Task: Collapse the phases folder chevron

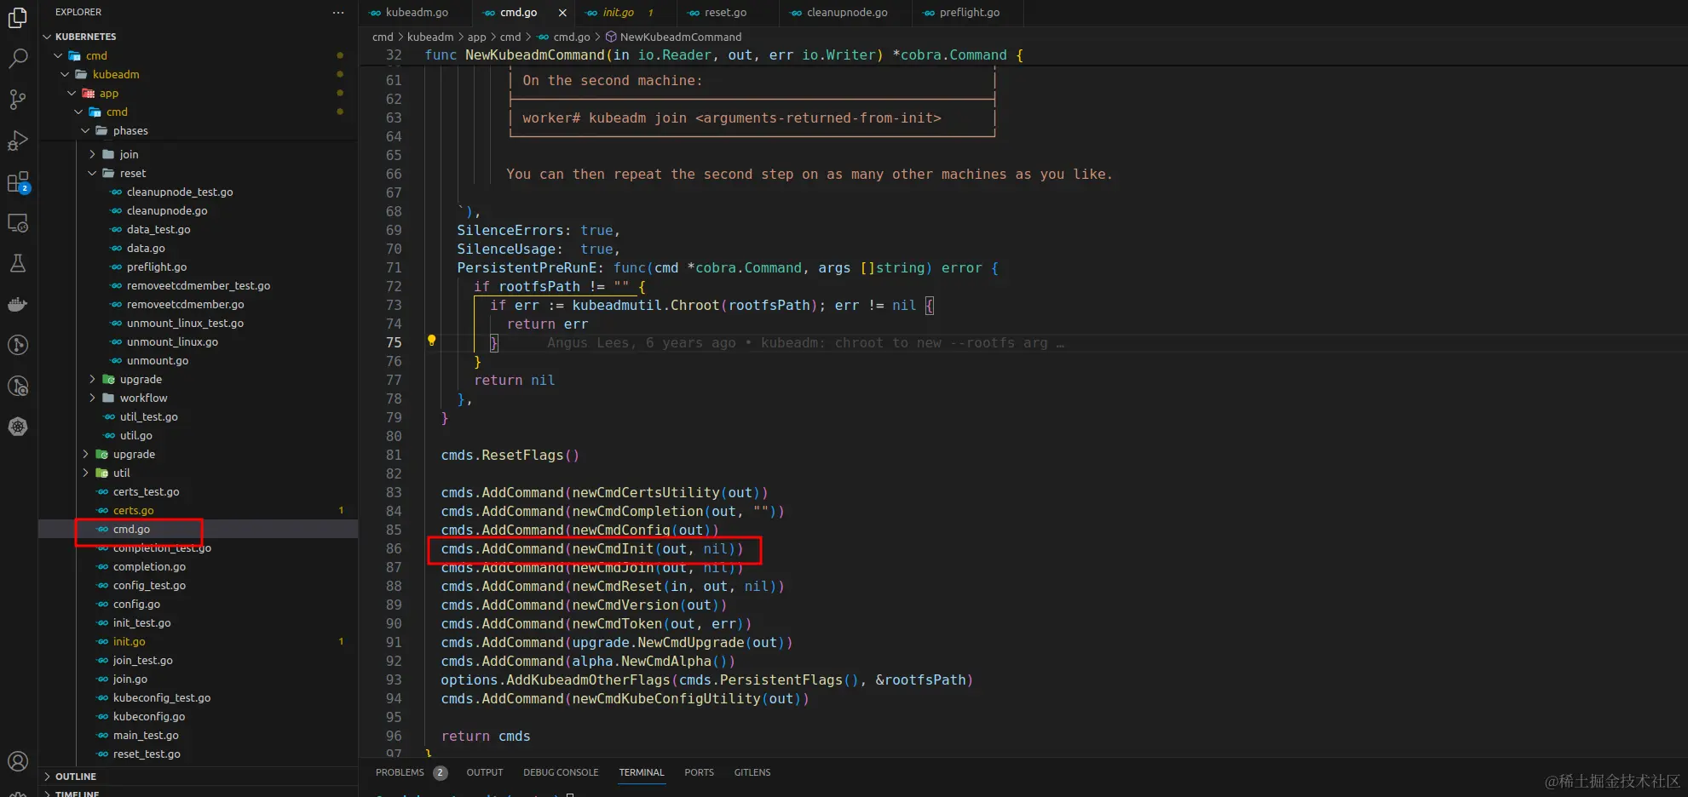Action: point(85,130)
